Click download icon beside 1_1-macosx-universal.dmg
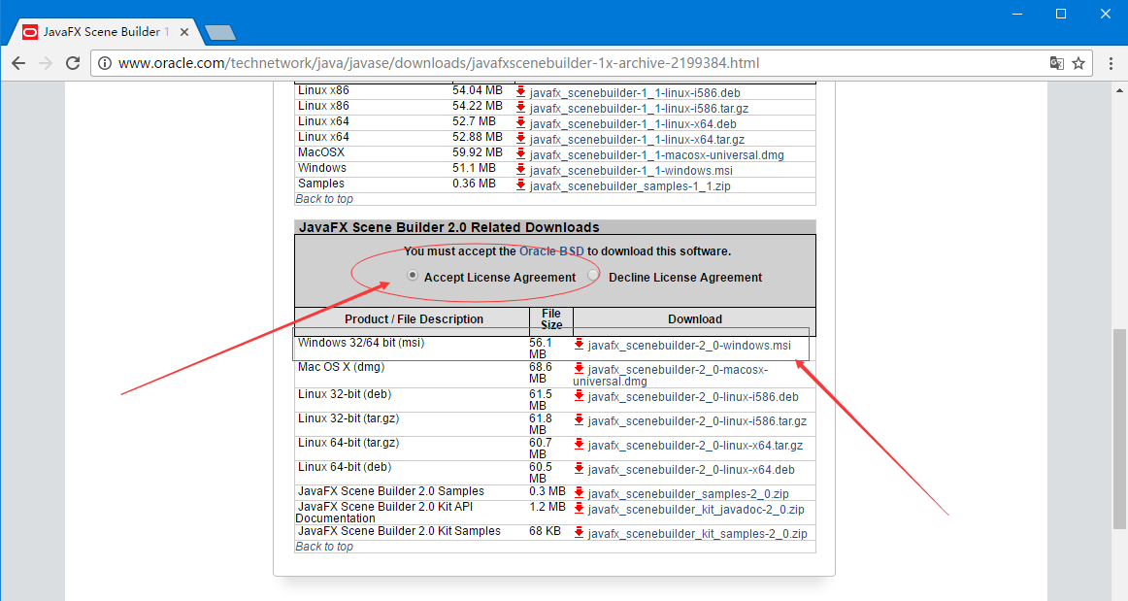 click(x=521, y=154)
